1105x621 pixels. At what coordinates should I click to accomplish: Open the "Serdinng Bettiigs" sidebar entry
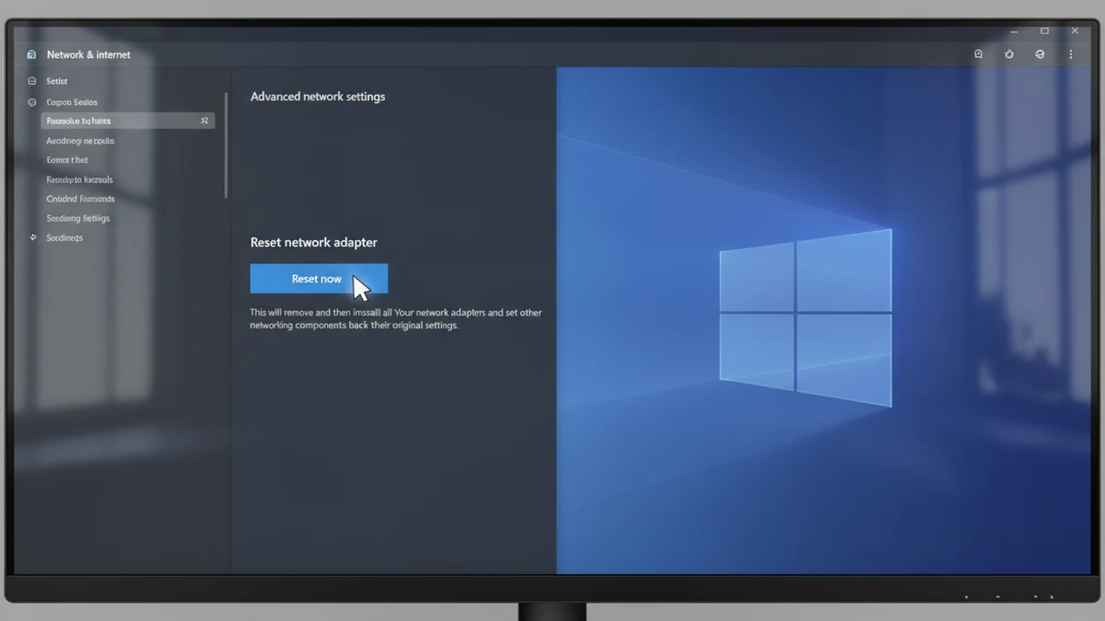pyautogui.click(x=78, y=219)
